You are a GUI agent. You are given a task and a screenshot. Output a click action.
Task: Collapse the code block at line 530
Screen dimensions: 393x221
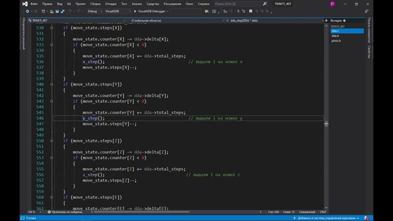click(52, 28)
